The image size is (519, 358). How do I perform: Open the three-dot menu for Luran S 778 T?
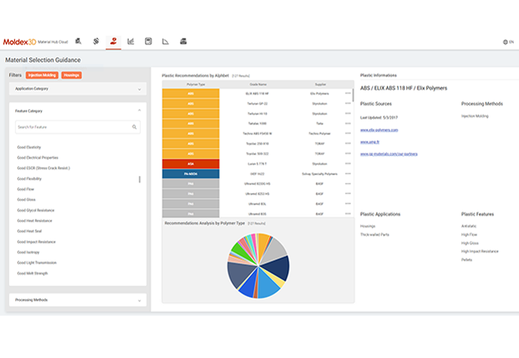pyautogui.click(x=348, y=163)
